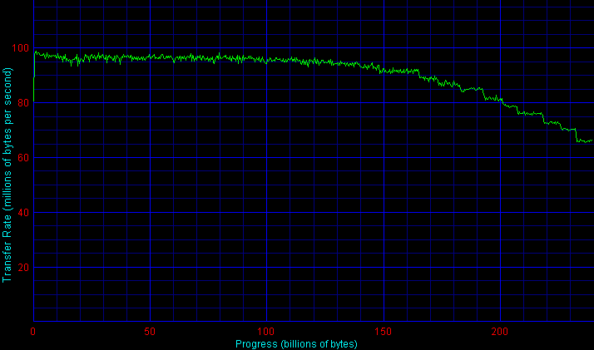
Task: Click the 20 label on transfer rate axis
Action: [x=23, y=268]
